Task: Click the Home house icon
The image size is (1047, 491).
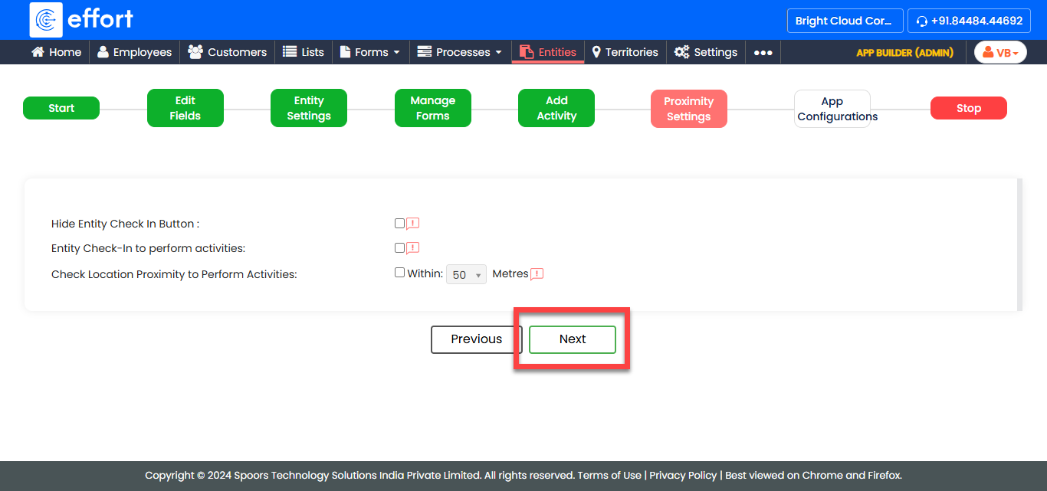Action: [x=38, y=52]
